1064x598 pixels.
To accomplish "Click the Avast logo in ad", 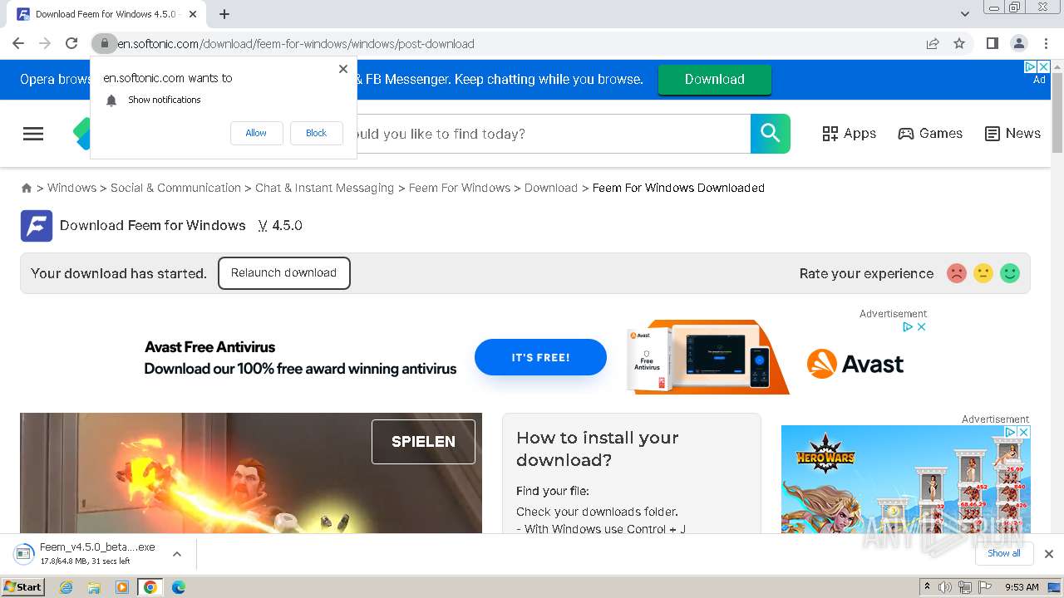I will pos(855,364).
